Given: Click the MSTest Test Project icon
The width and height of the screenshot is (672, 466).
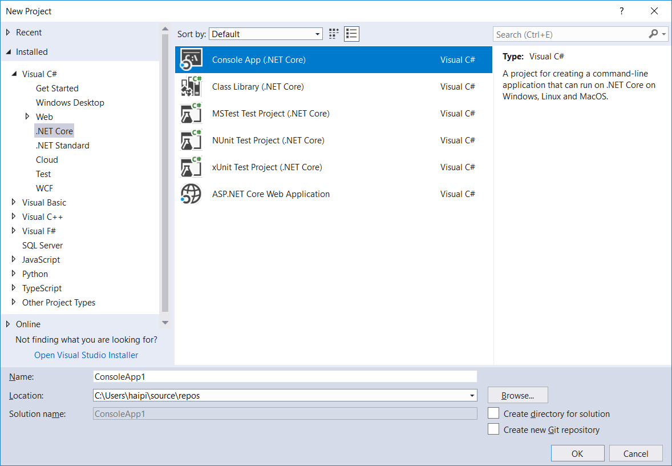Looking at the screenshot, I should pyautogui.click(x=191, y=114).
